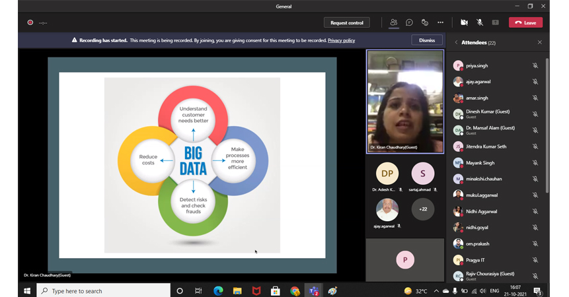Viewport: 569px width, 297px height.
Task: Open the More actions ellipsis menu
Action: click(440, 22)
